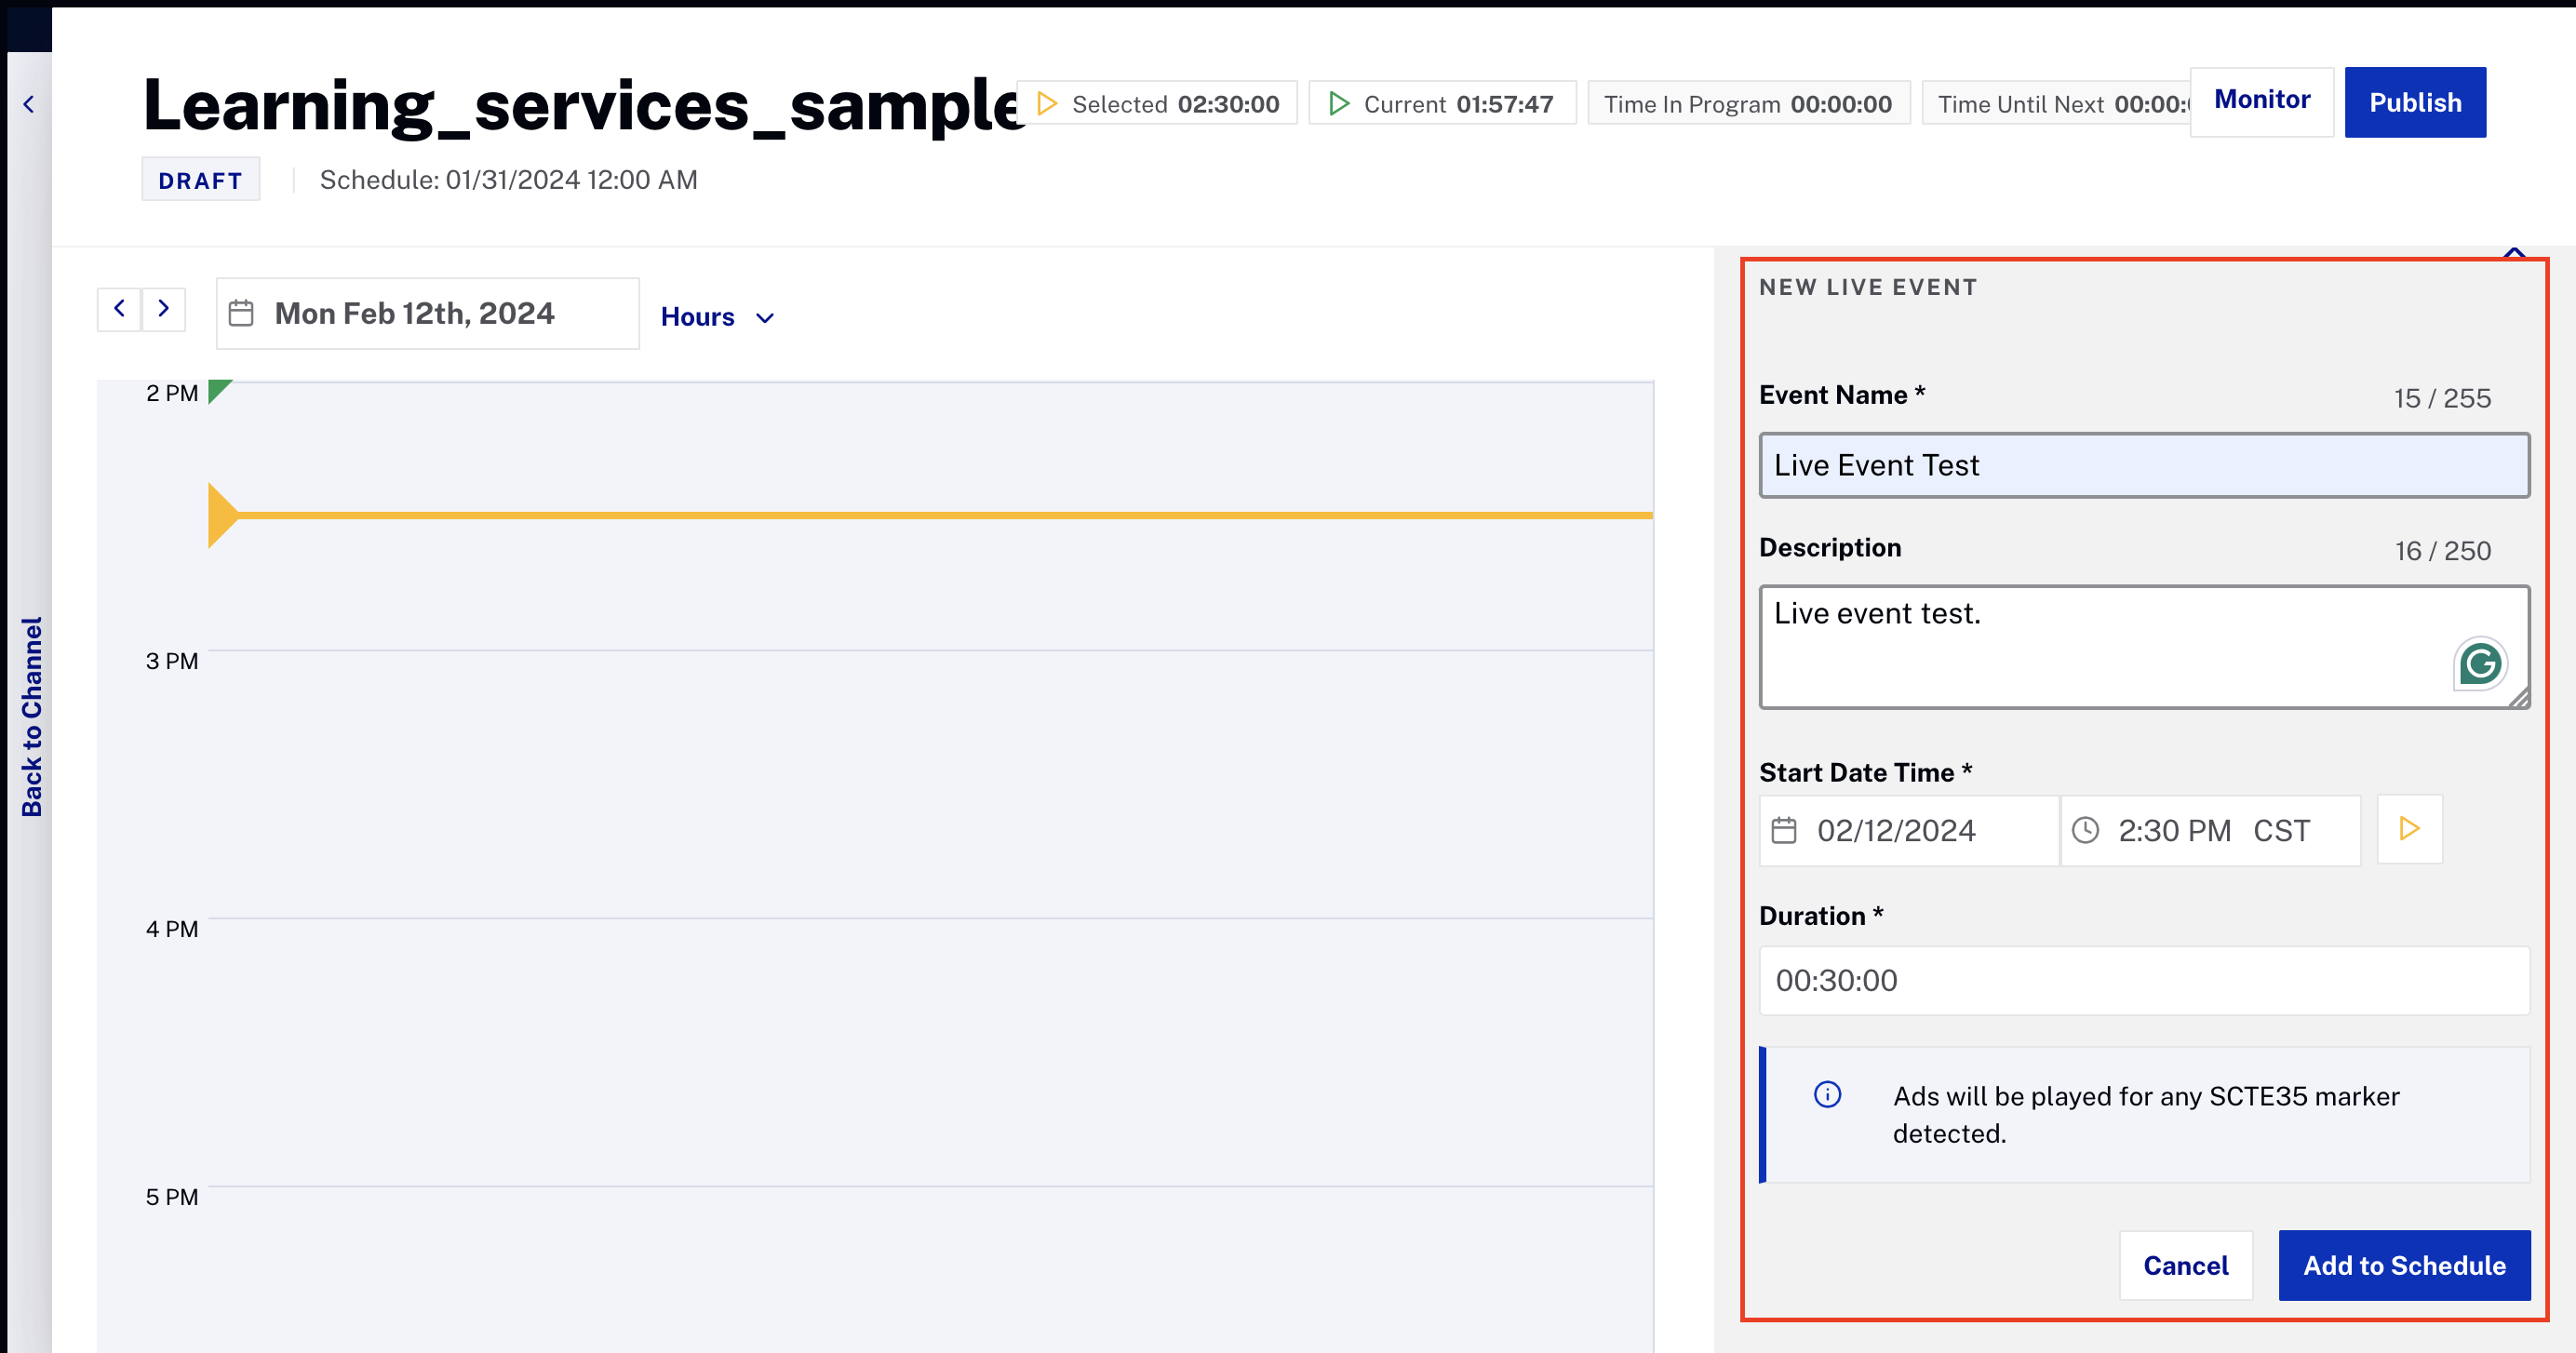
Task: Click the clock icon next to 2:30 PM CST
Action: coord(2086,830)
